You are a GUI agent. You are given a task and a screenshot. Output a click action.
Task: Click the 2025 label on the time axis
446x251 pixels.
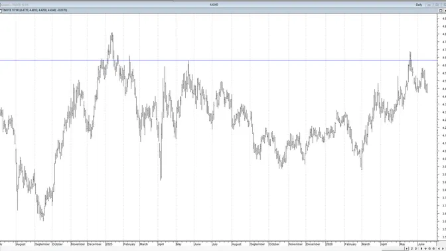pos(109,244)
